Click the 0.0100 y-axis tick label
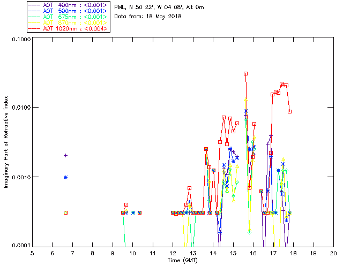The height and width of the screenshot is (274, 343). tap(20, 108)
